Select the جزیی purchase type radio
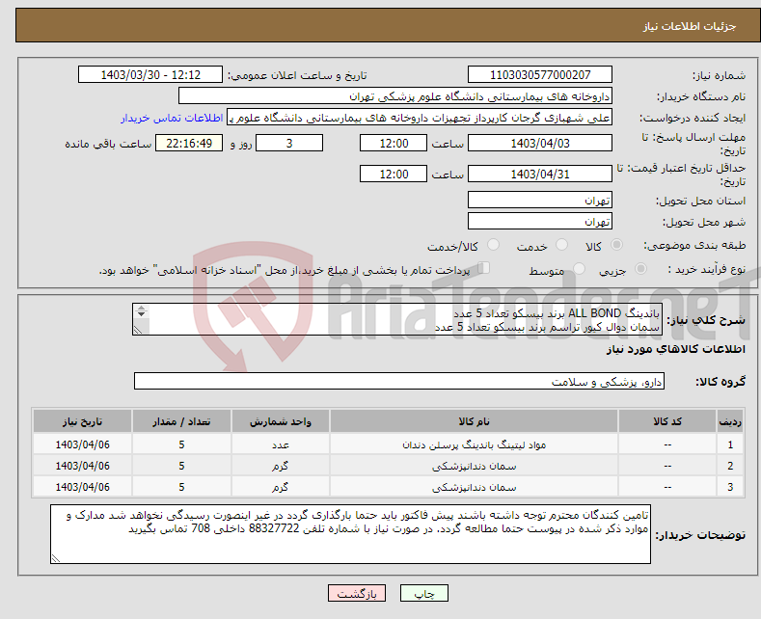 tap(640, 269)
